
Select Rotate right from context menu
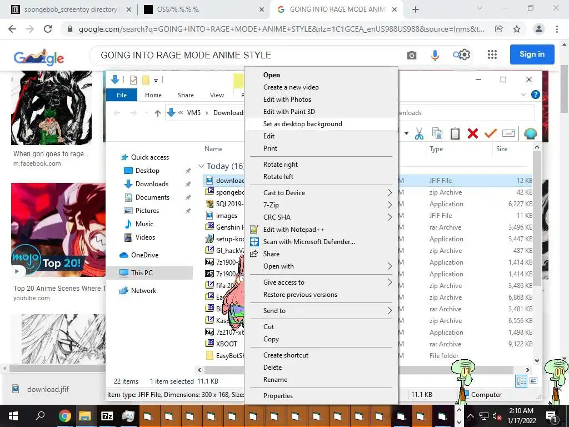tap(322, 164)
